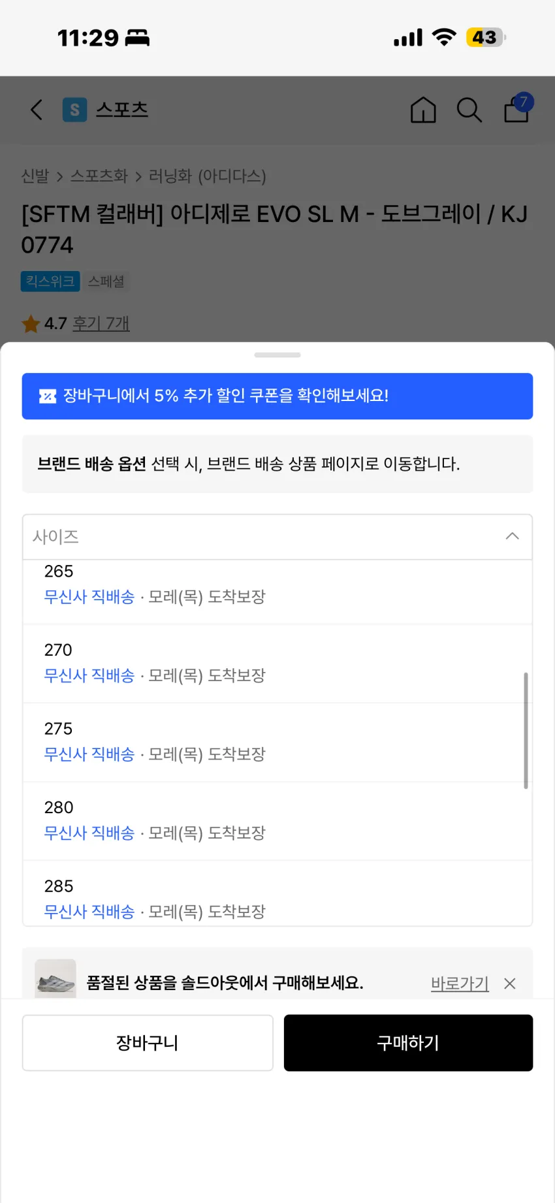Select size 280
Image resolution: width=555 pixels, height=1203 pixels.
(277, 821)
